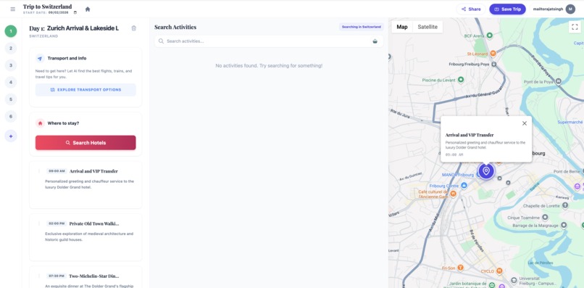This screenshot has width=584, height=288.
Task: Click the Fribourg Centre shopping marker
Action: click(x=464, y=186)
